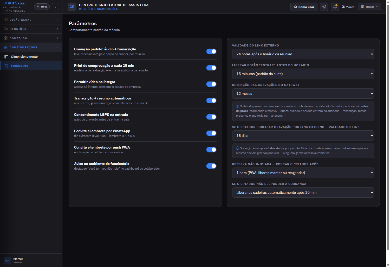Viewport: 390px width, 267px height.
Task: Click the Conteúdo icon in sidebar
Action: pyautogui.click(x=6, y=38)
